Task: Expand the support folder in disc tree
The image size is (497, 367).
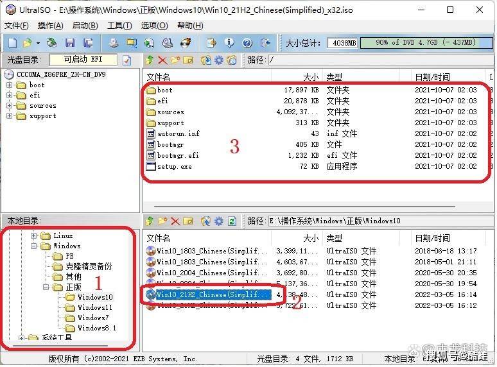Action: pyautogui.click(x=9, y=116)
